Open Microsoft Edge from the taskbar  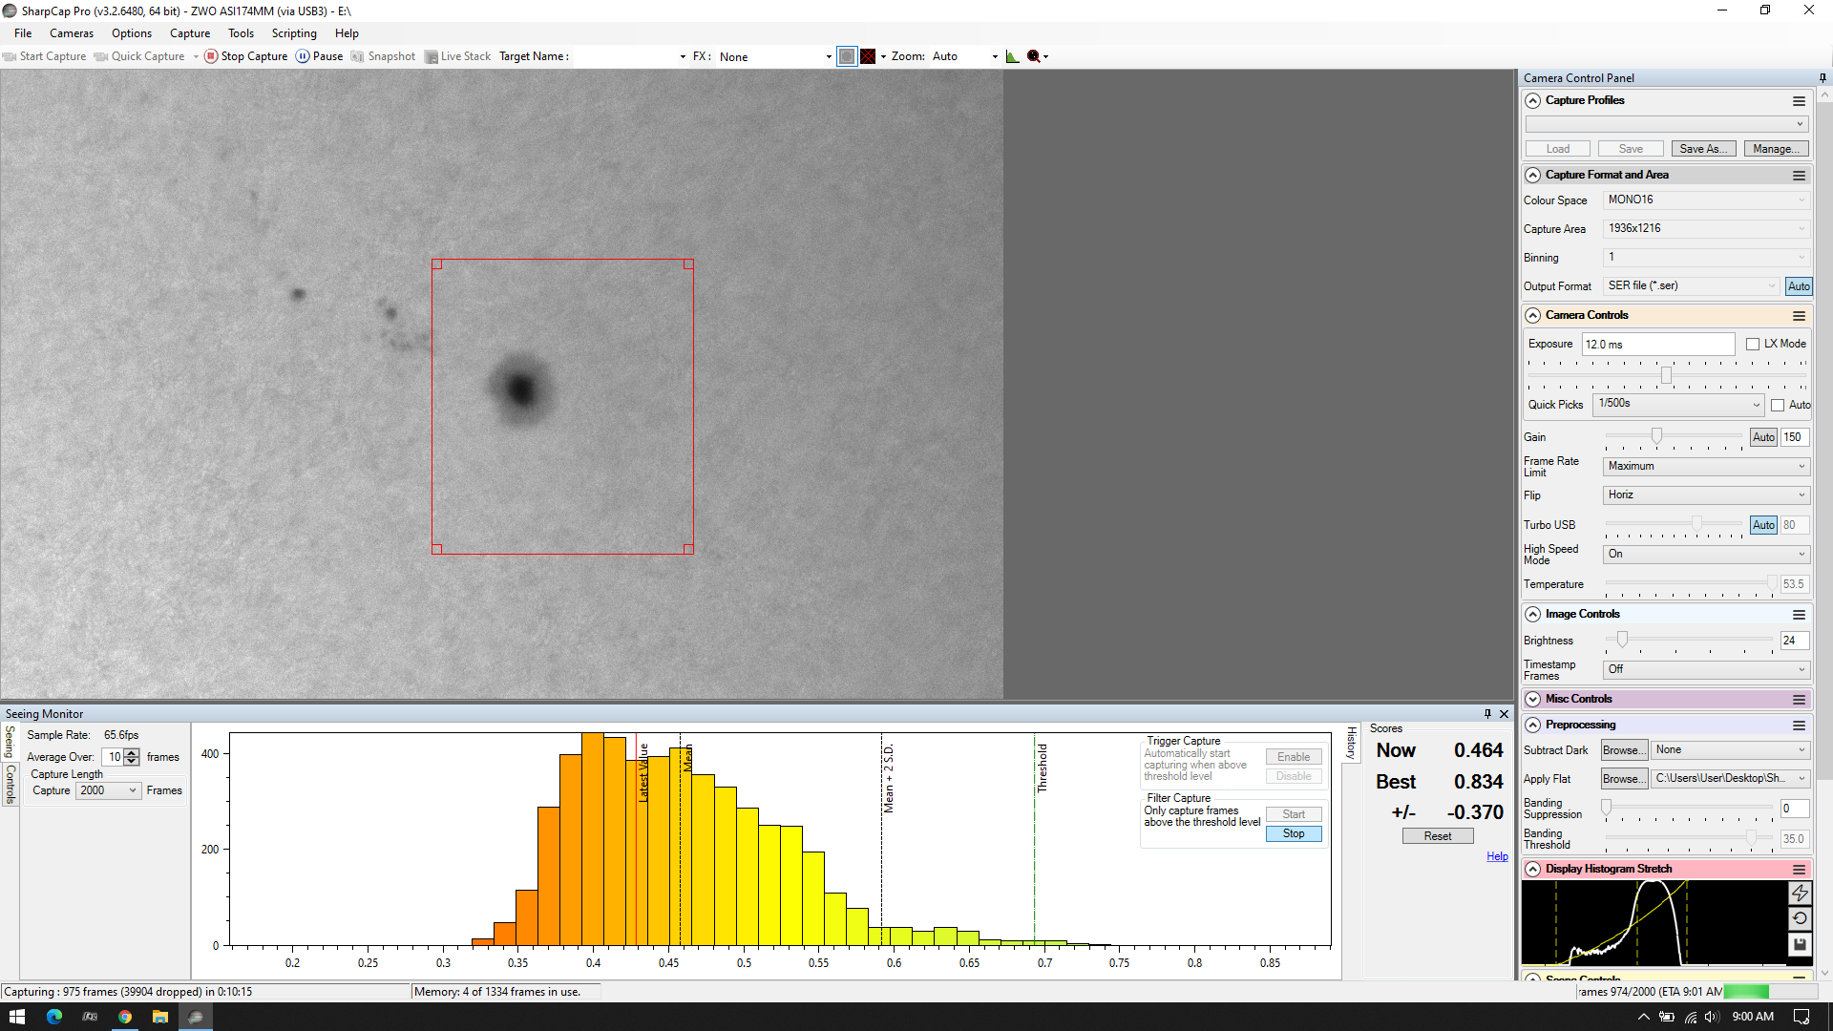(x=53, y=1017)
